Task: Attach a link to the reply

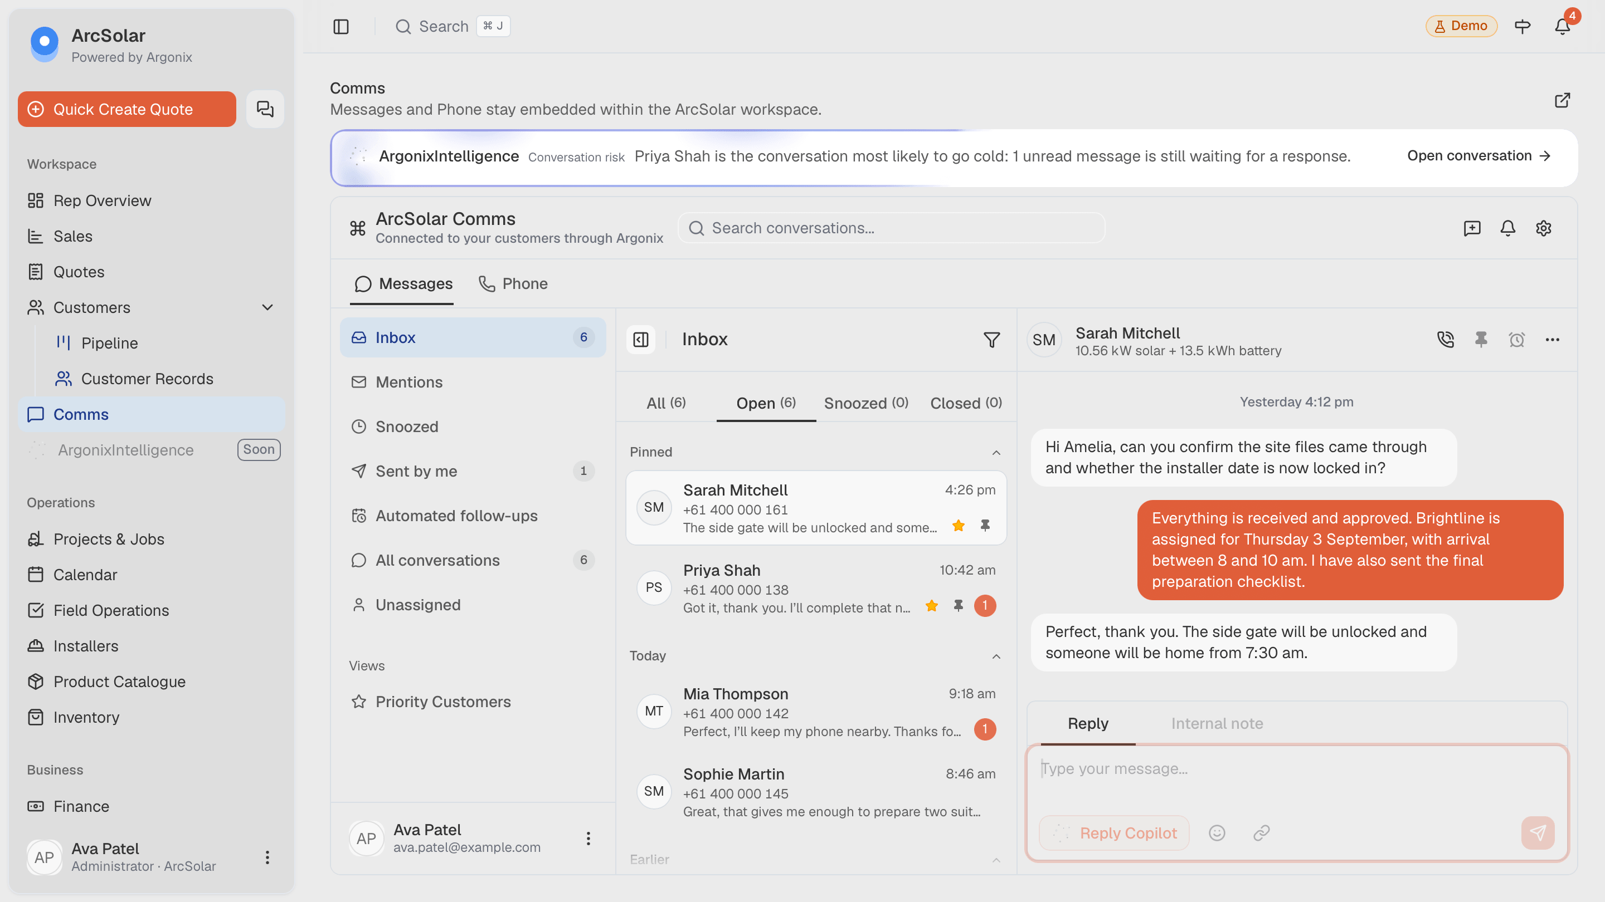Action: 1262,833
